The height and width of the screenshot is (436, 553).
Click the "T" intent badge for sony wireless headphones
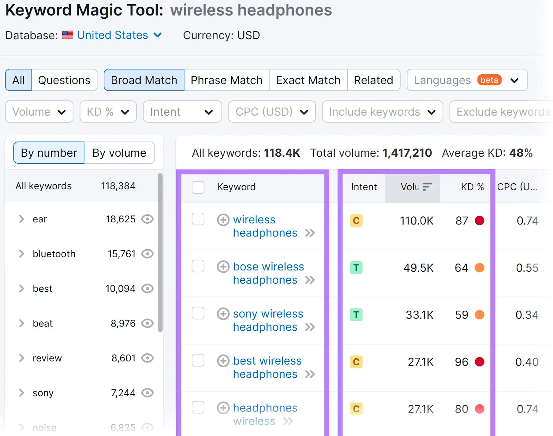(356, 314)
